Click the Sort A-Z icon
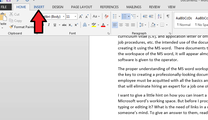Screen dimensions: 208x120 coord(160,17)
